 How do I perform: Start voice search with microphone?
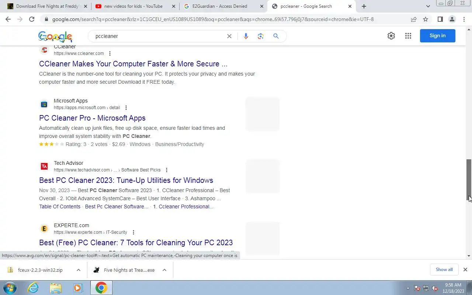[246, 36]
